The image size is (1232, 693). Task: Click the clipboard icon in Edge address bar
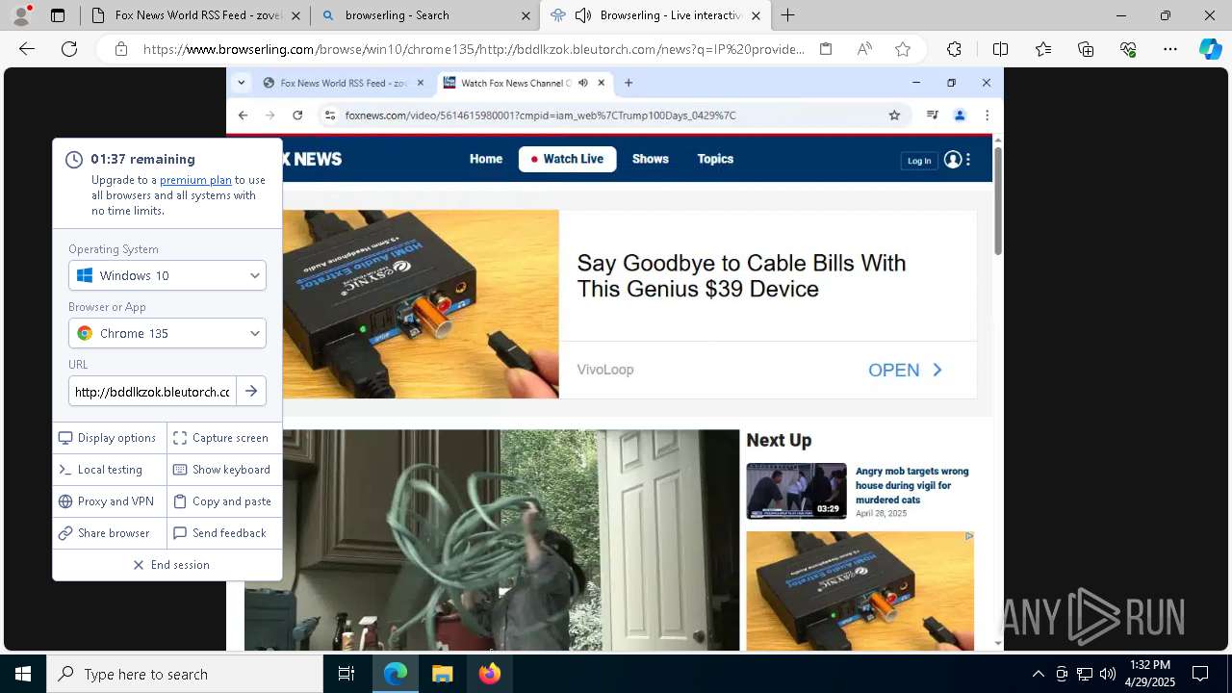[826, 49]
